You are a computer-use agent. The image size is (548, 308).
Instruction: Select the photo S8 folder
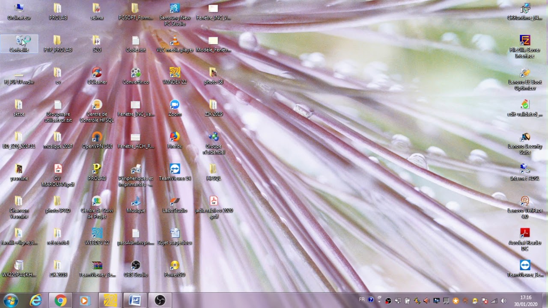tap(213, 76)
